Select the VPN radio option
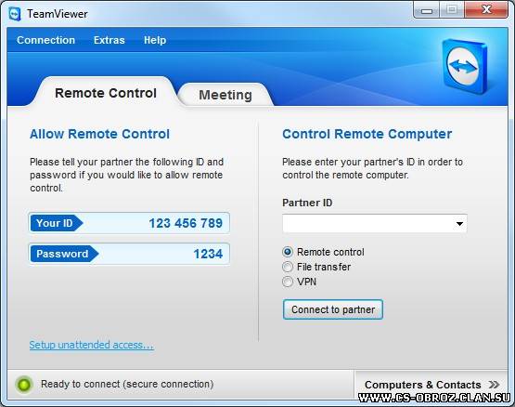515x407 pixels. [x=288, y=282]
